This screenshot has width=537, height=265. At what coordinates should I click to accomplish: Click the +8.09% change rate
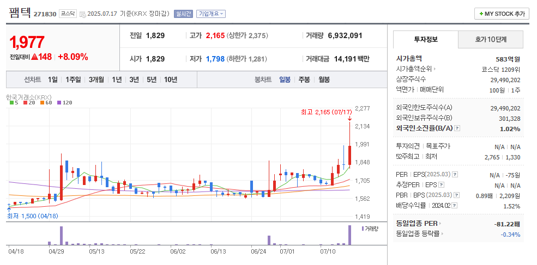point(73,57)
